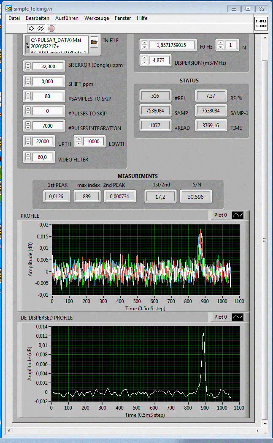Image resolution: width=273 pixels, height=443 pixels.
Task: Click the #SAMPLES TO SKIP value field
Action: (x=48, y=96)
